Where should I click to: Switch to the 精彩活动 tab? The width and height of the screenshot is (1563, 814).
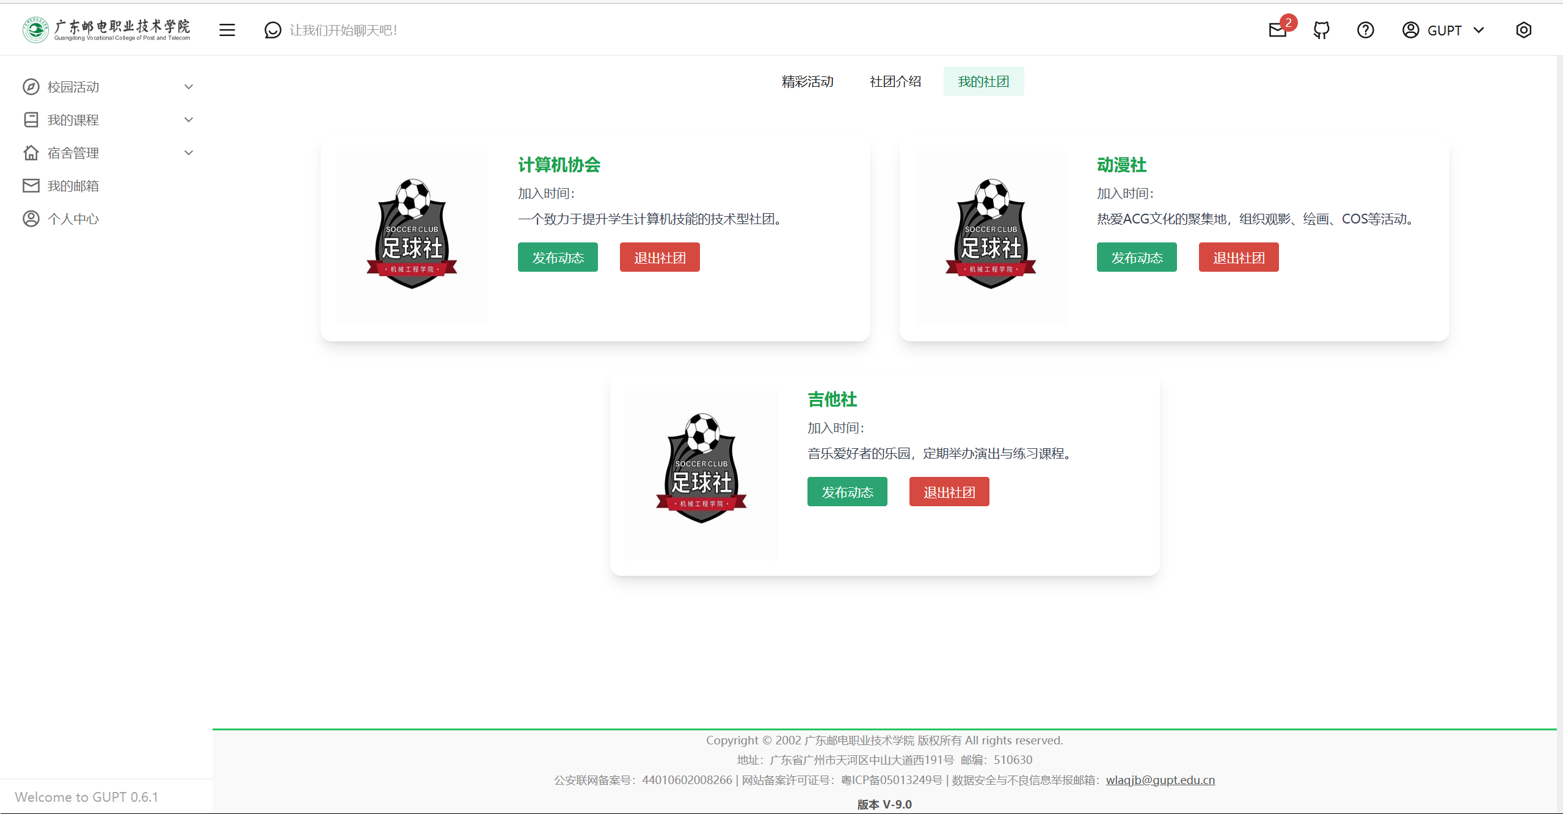click(807, 81)
